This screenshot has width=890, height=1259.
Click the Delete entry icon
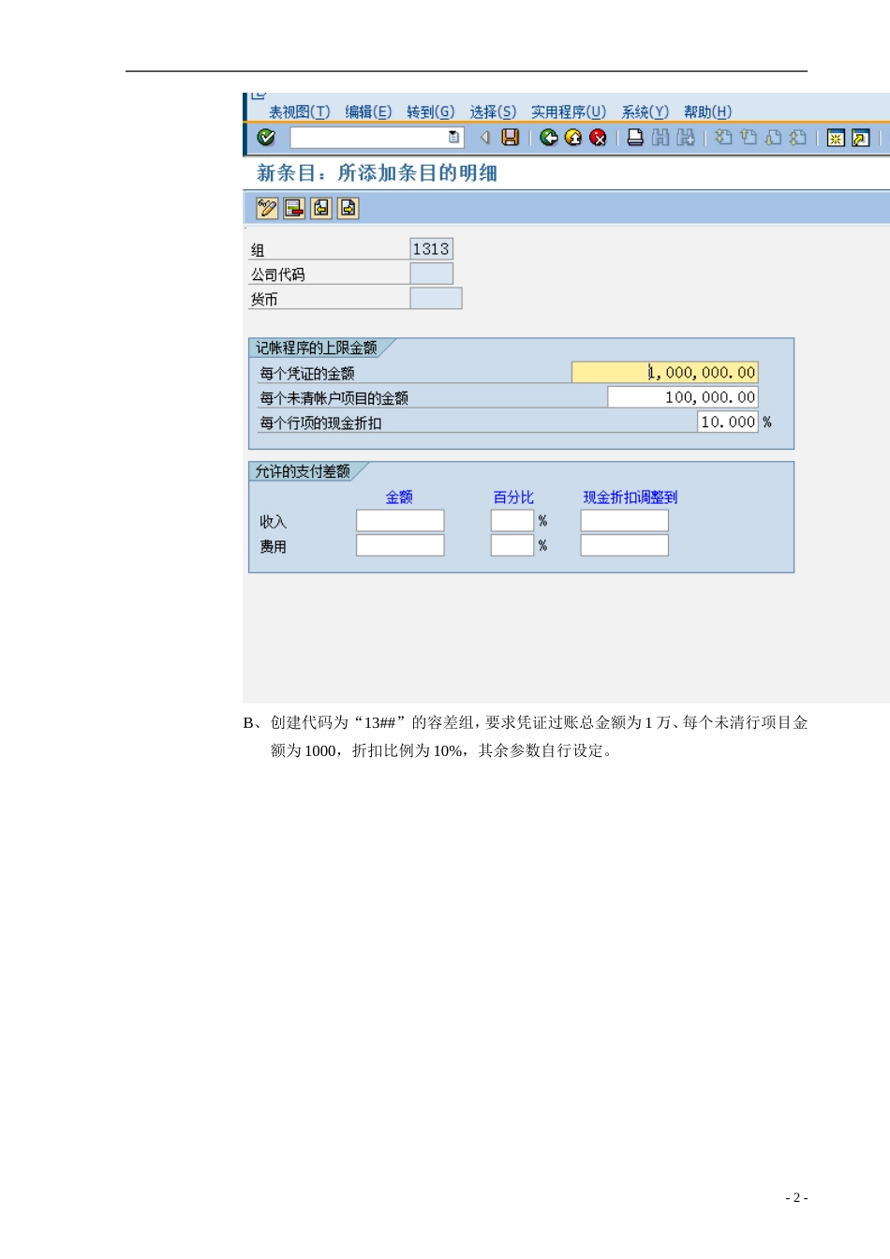point(294,208)
